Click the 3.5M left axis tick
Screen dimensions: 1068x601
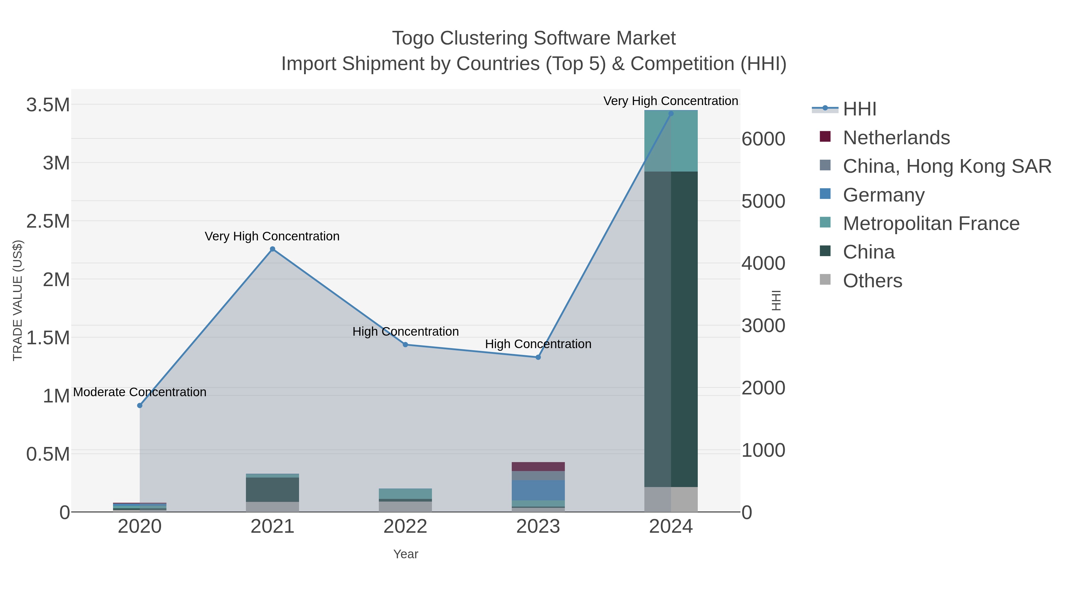coord(48,104)
